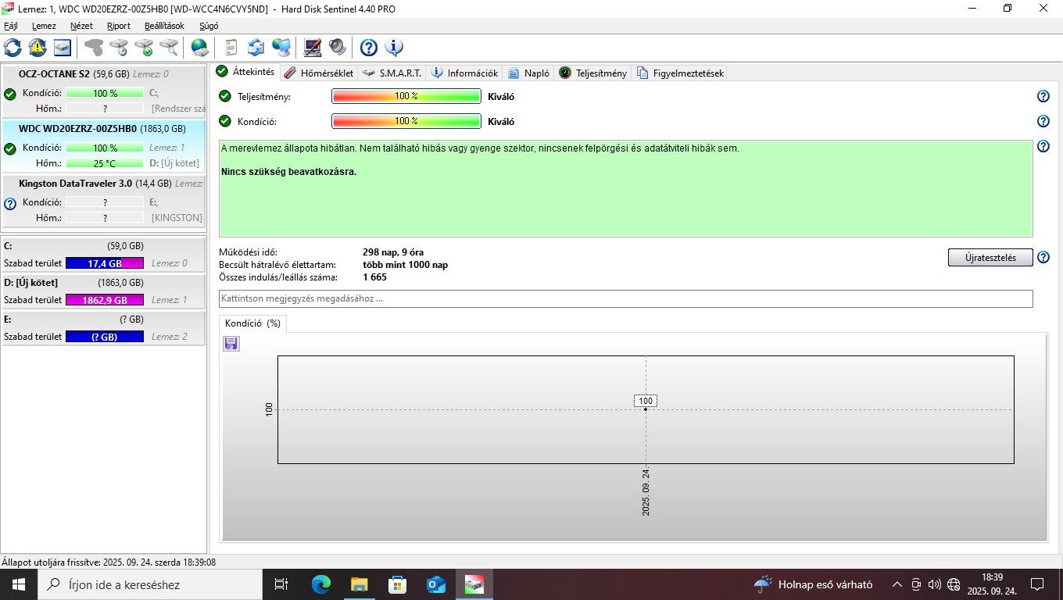The width and height of the screenshot is (1063, 600).
Task: Open the Lemez menu
Action: pos(44,26)
